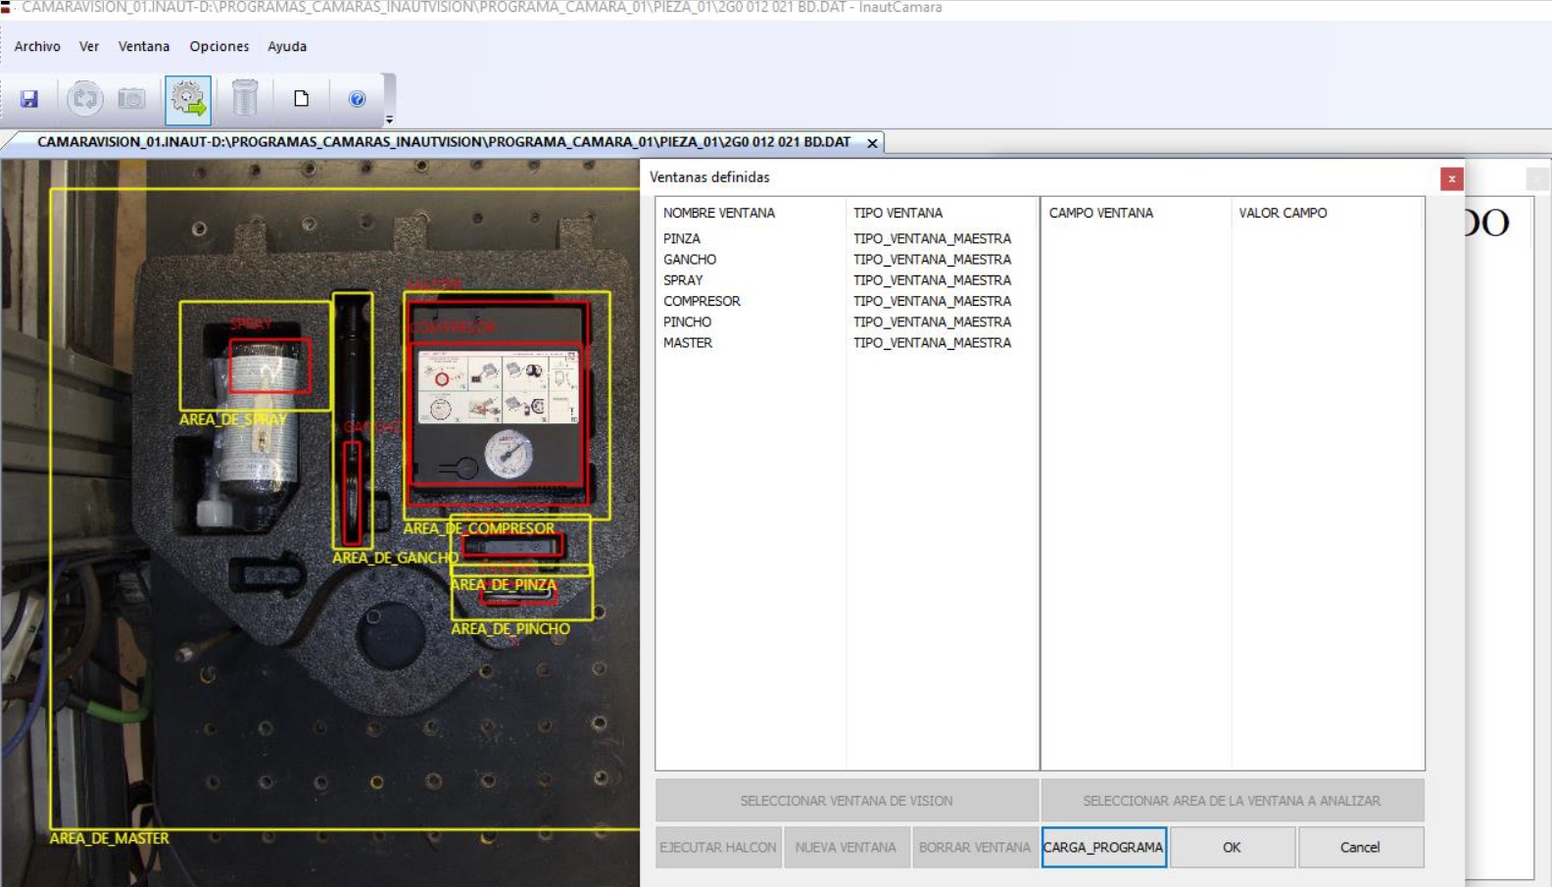Open help with the blue question mark icon

click(358, 99)
